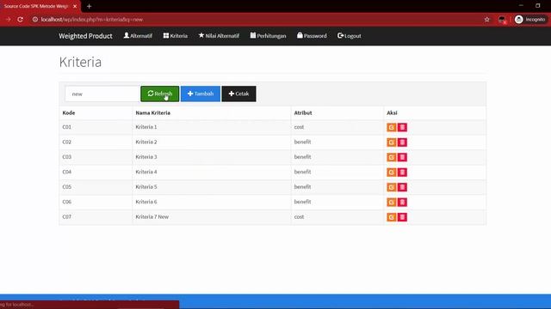Image resolution: width=551 pixels, height=309 pixels.
Task: View site information icon in address bar
Action: (35, 20)
